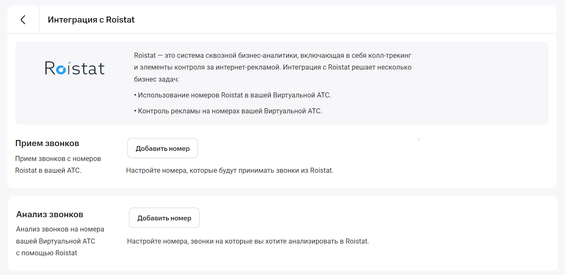Click the "Анализ звонков на номера" description line
Image resolution: width=567 pixels, height=275 pixels.
pos(60,229)
